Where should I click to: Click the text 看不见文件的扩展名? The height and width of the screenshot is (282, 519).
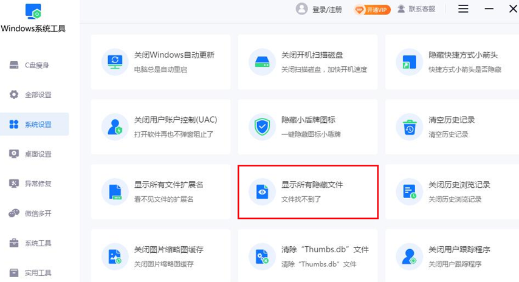164,199
